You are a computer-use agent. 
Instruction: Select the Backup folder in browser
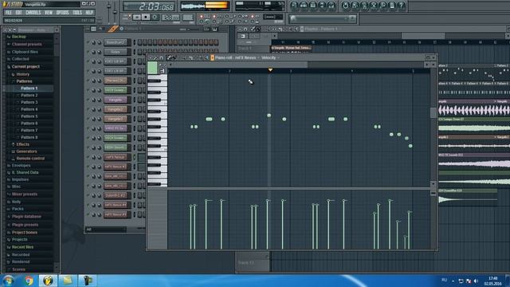click(x=18, y=37)
